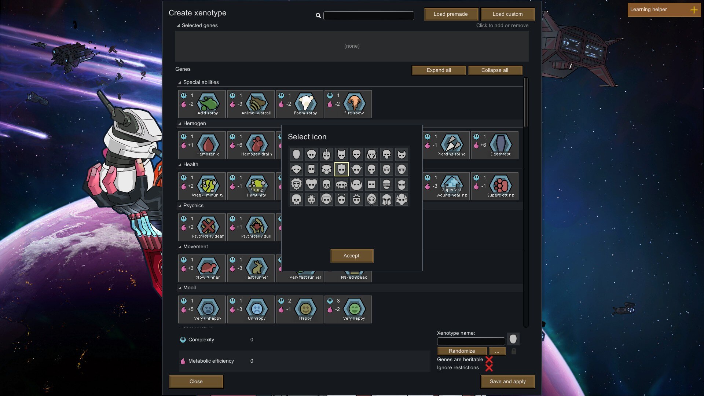Accept the selected xenotype icon
Image resolution: width=704 pixels, height=396 pixels.
pyautogui.click(x=352, y=256)
